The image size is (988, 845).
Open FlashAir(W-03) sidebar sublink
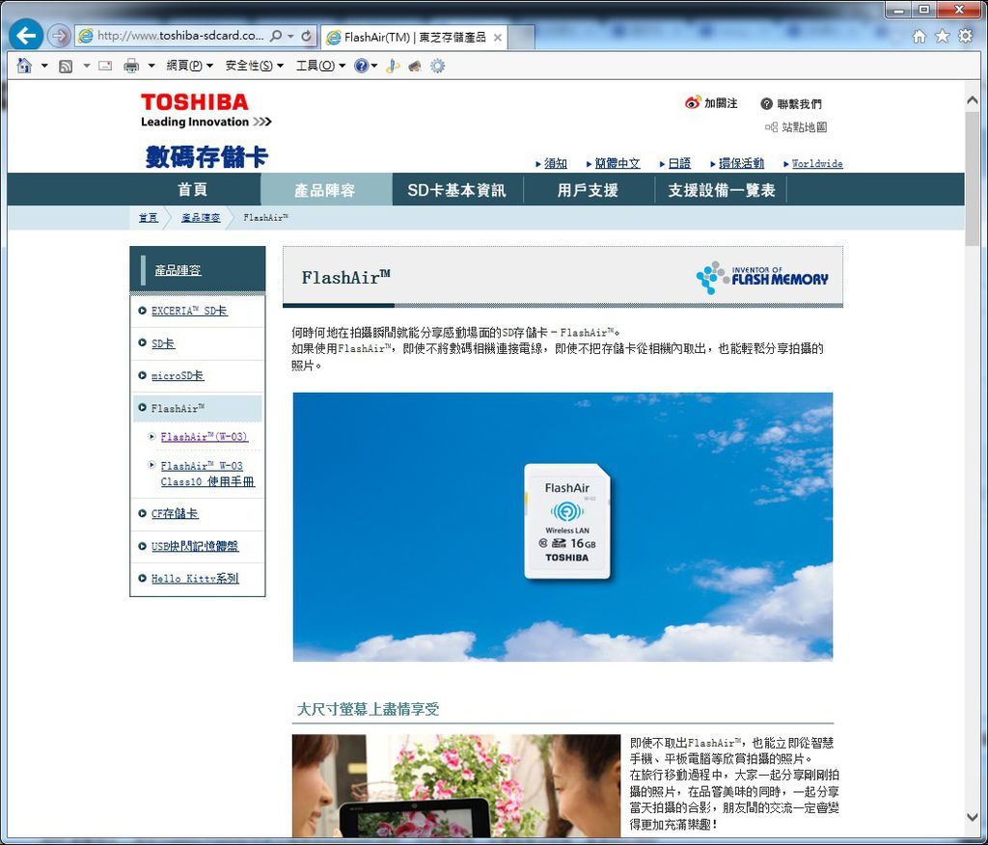tap(205, 437)
